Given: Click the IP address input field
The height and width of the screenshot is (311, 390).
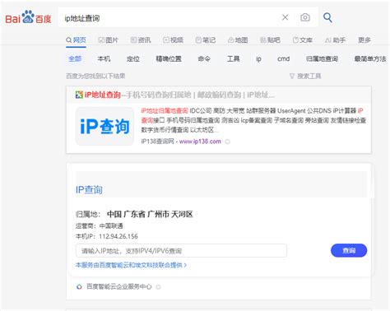Looking at the screenshot, I should (181, 251).
